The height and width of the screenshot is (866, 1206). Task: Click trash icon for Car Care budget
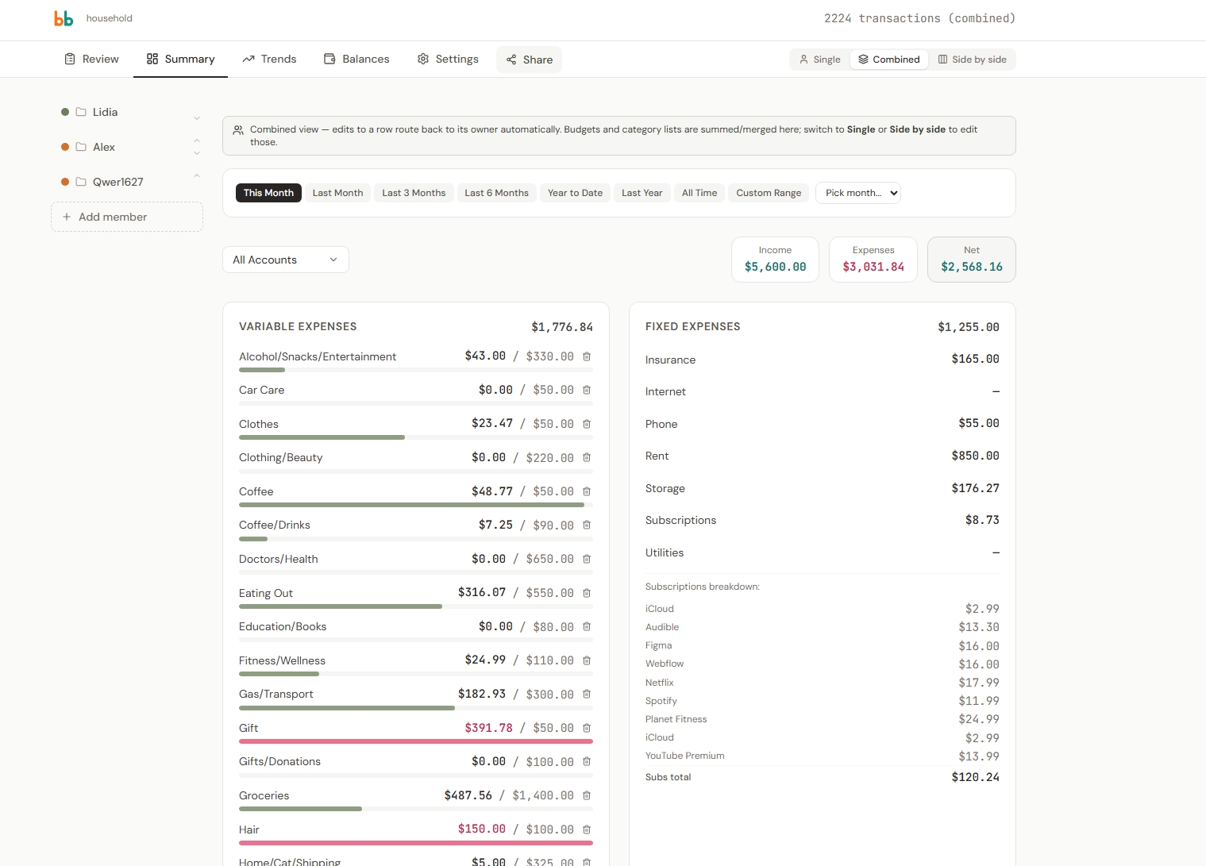[x=587, y=390]
